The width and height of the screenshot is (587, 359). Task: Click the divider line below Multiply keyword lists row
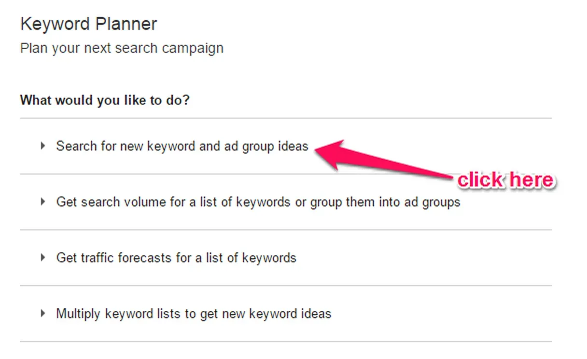coord(286,342)
